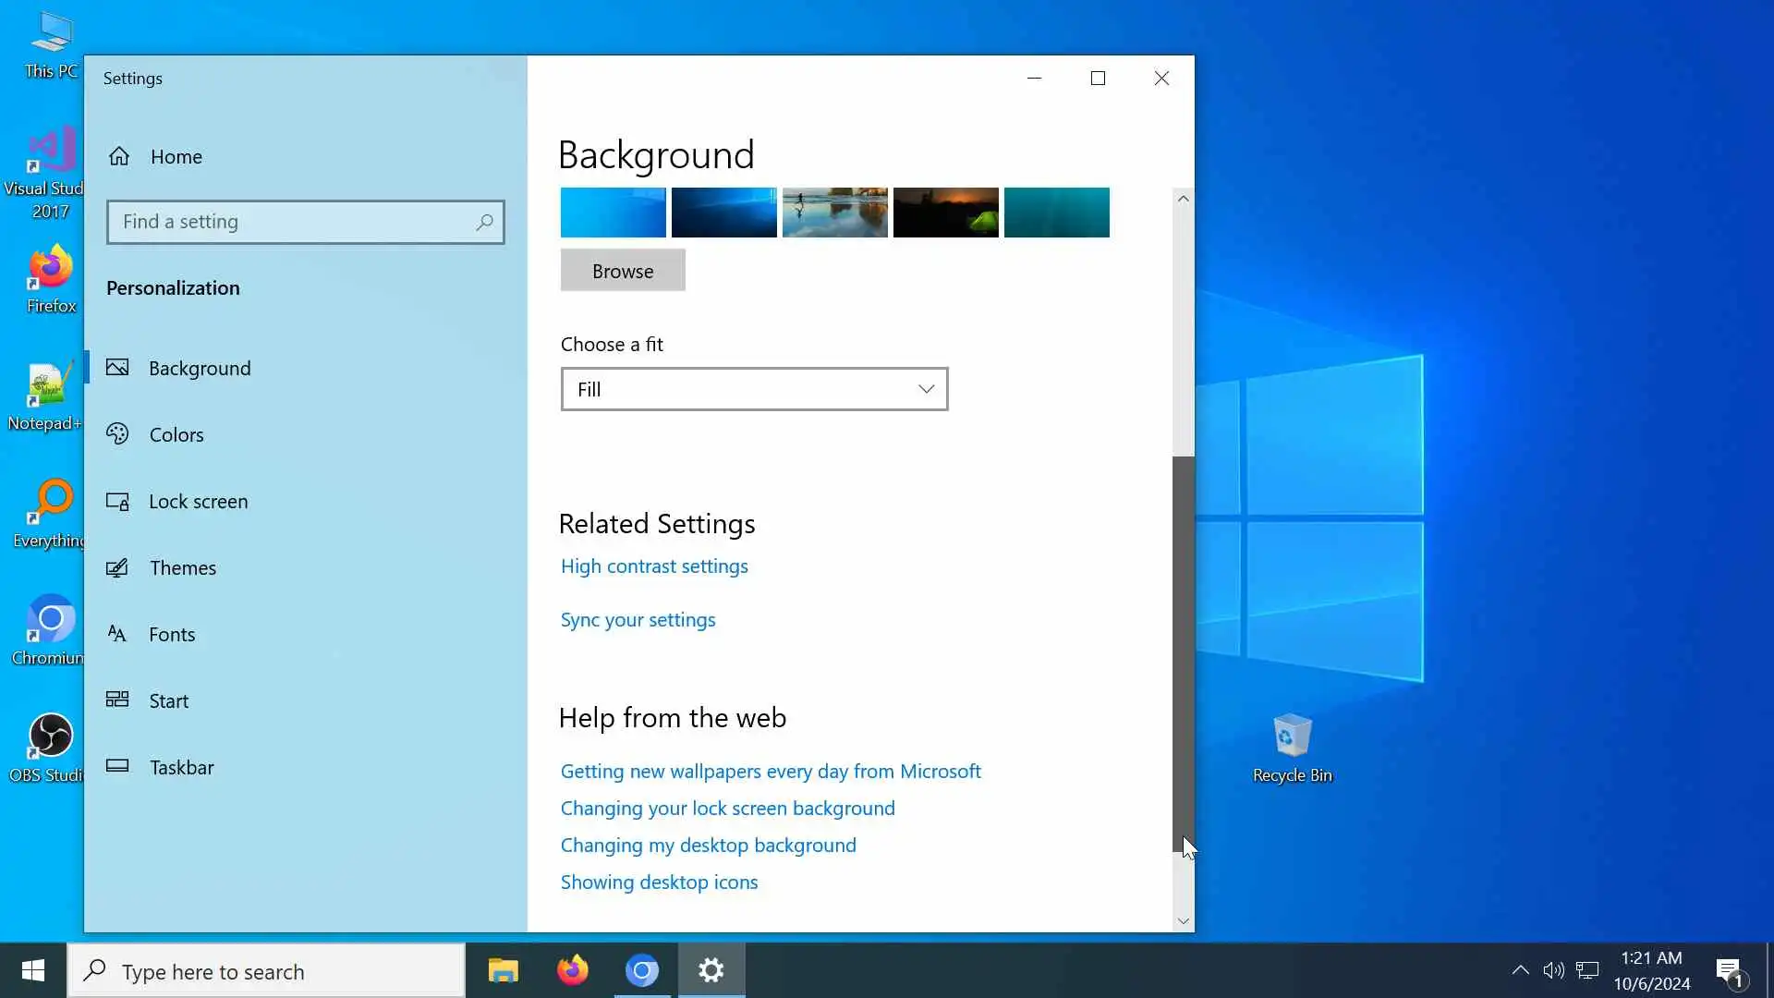The width and height of the screenshot is (1774, 998).
Task: Choose the night tent wallpaper thumbnail
Action: (x=945, y=213)
